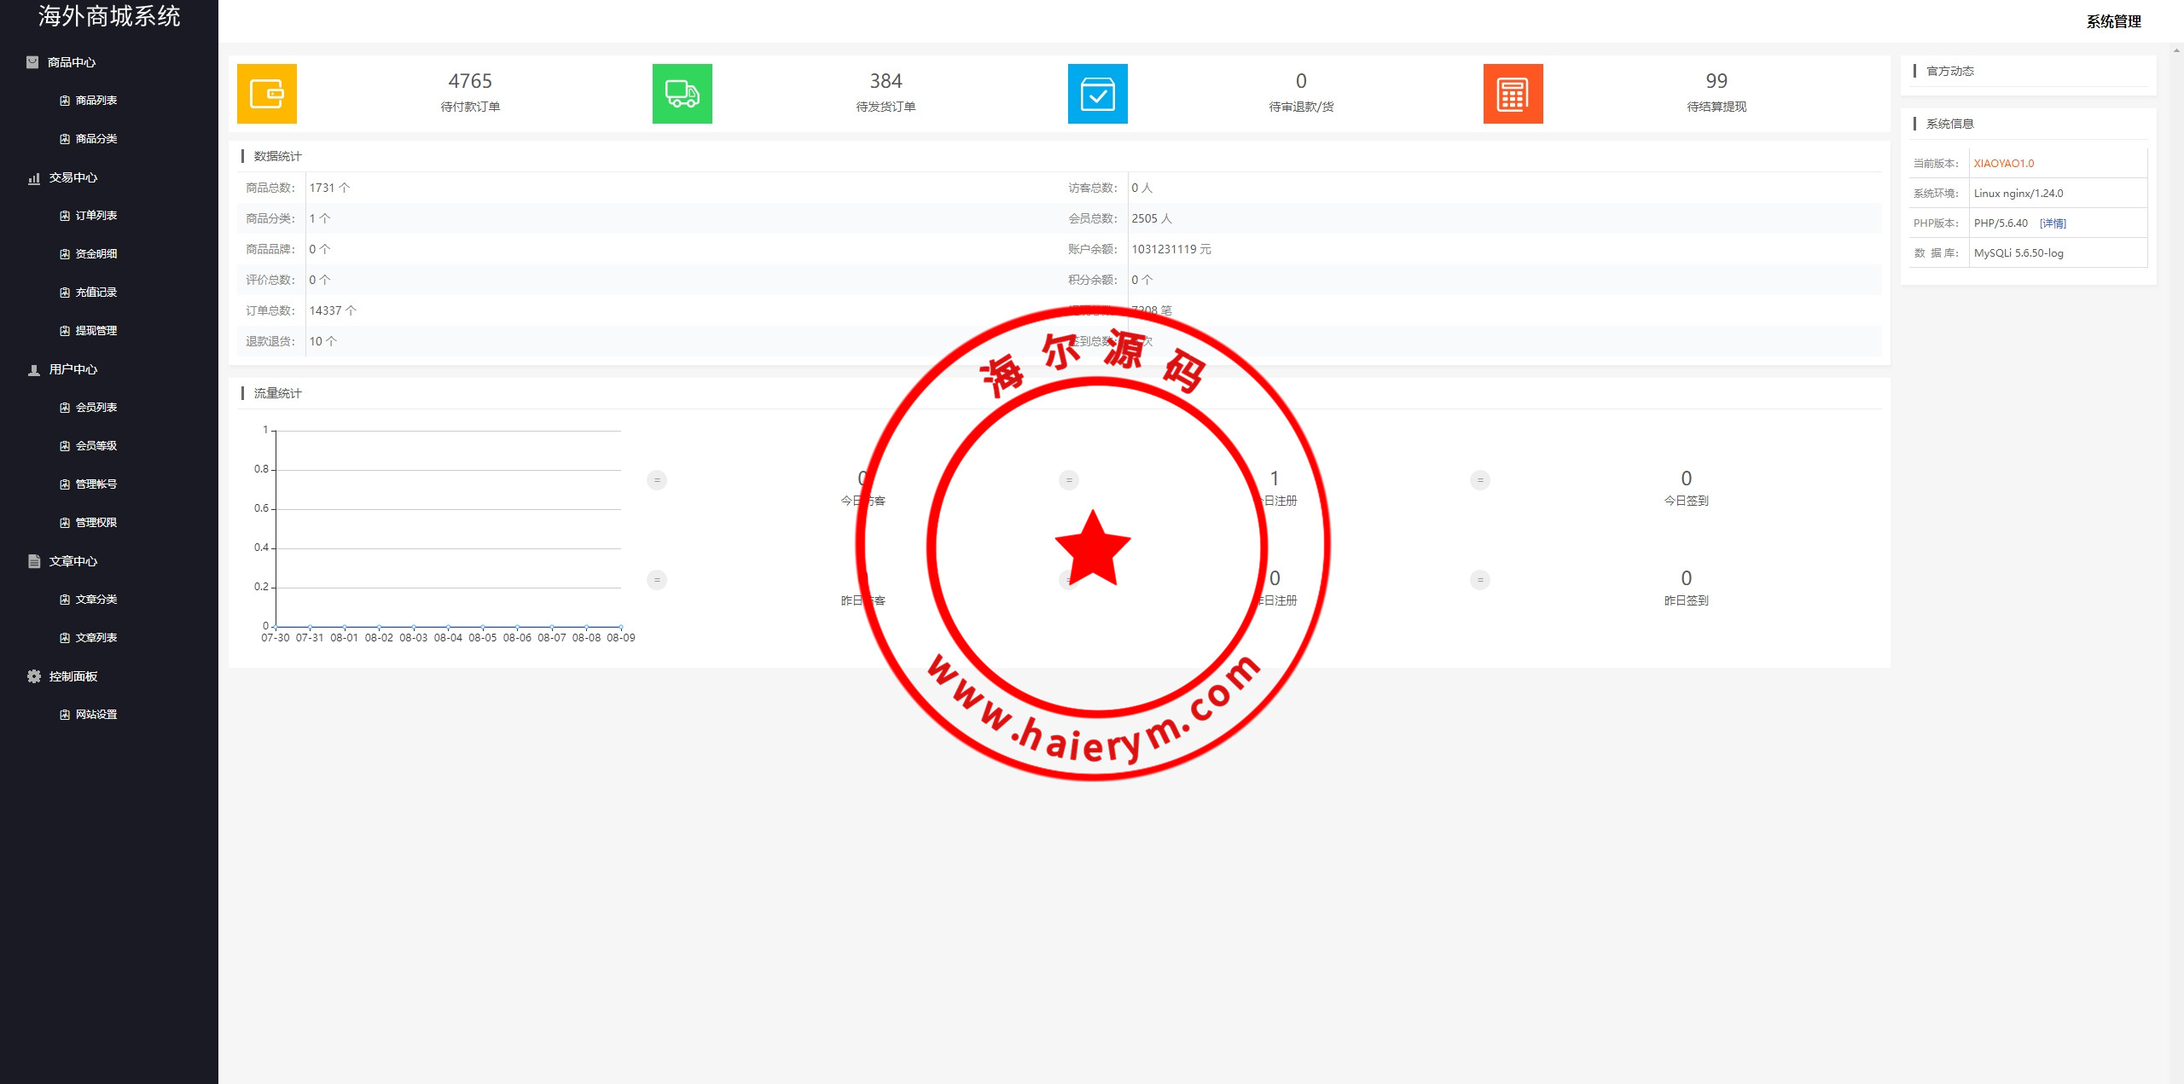The height and width of the screenshot is (1084, 2184).
Task: Click the gear icon beside 控制面板
Action: point(34,676)
